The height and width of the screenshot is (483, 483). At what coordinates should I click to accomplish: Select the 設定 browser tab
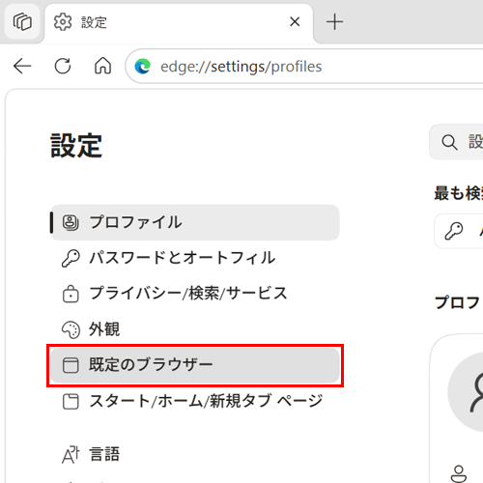point(179,22)
